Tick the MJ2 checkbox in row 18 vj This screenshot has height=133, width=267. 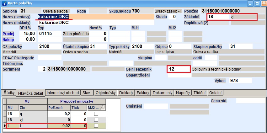pyautogui.click(x=96, y=120)
